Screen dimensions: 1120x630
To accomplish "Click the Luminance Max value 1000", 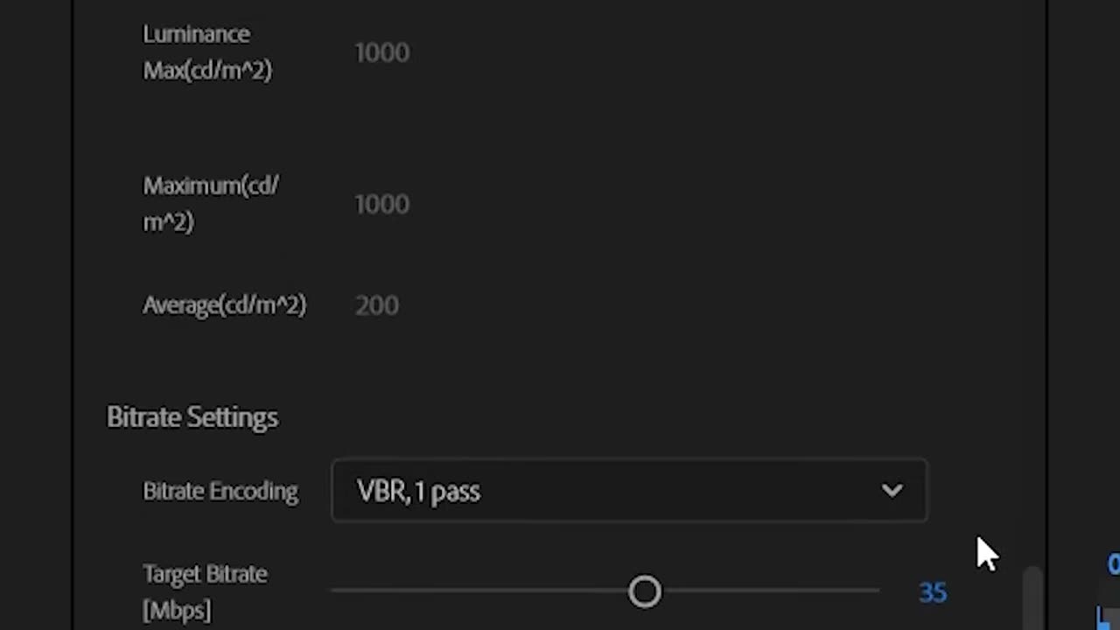I will point(381,52).
